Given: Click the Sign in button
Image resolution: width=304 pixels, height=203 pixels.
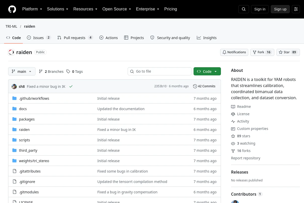Looking at the screenshot, I should [x=260, y=9].
